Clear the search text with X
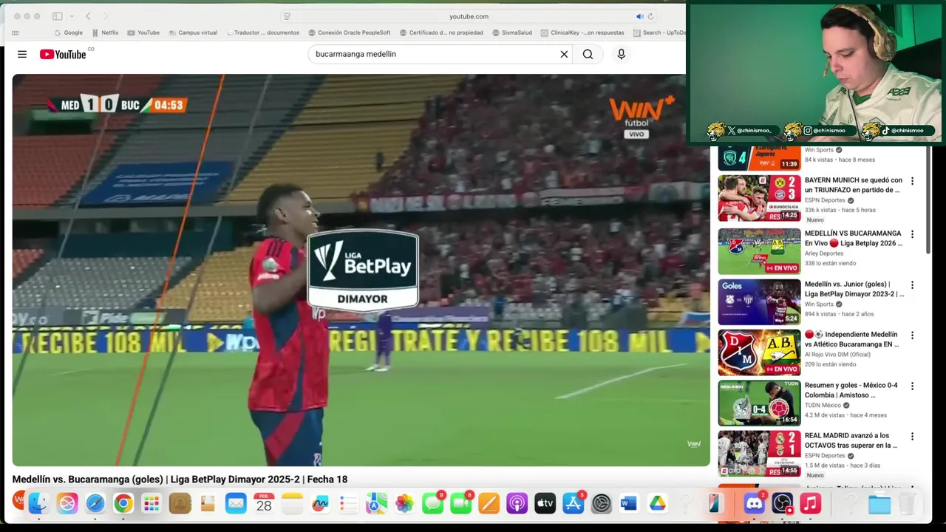The width and height of the screenshot is (946, 532). [x=564, y=54]
